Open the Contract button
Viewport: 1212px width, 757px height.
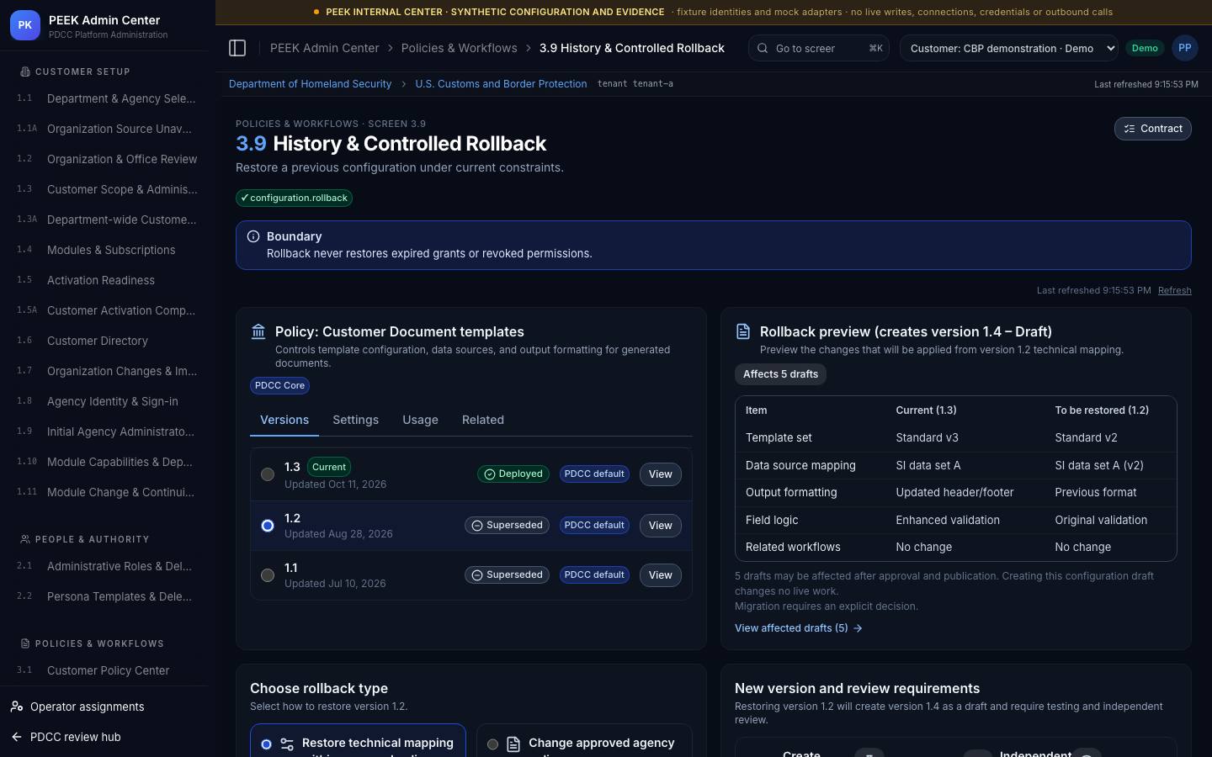[1153, 129]
